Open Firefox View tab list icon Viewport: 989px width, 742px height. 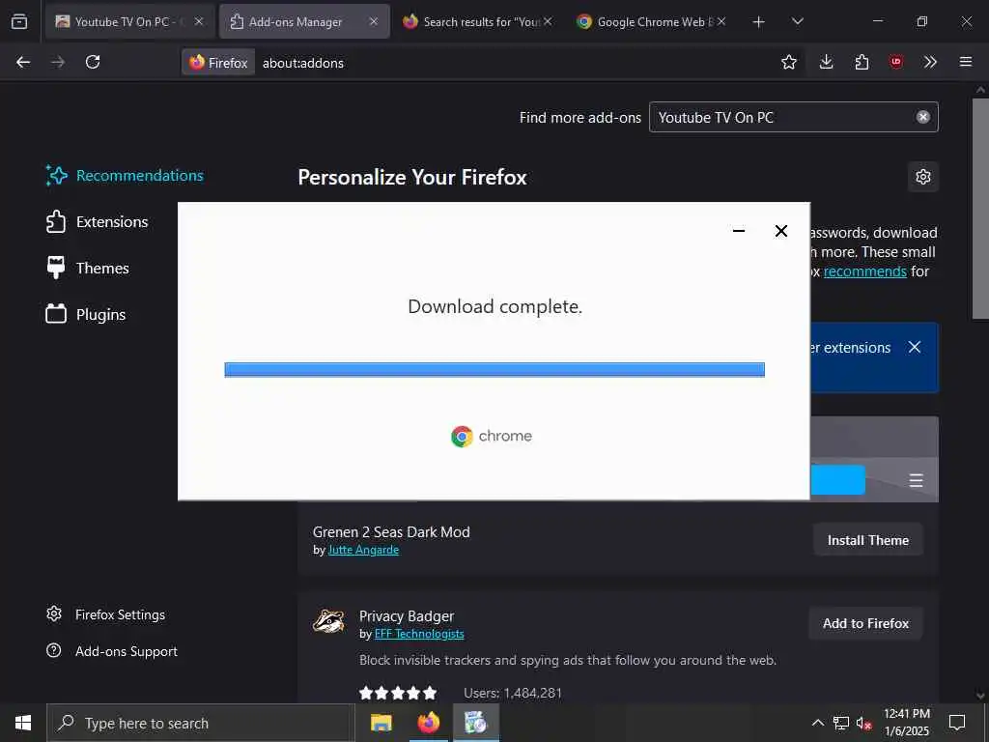pyautogui.click(x=19, y=21)
